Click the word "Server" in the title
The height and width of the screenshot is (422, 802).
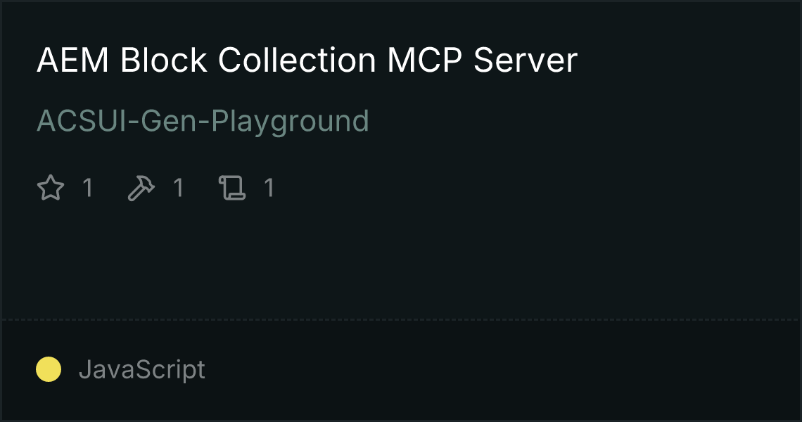pos(526,60)
